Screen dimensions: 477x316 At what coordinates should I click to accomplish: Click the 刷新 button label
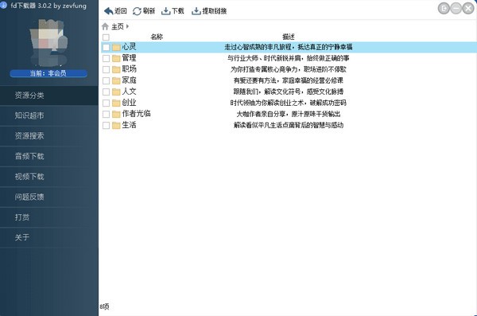[x=149, y=11]
